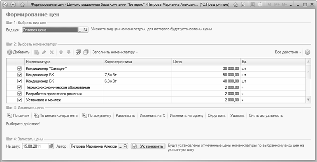317x162 pixels.
Task: Click the Характеристика column header
Action: click(138, 62)
